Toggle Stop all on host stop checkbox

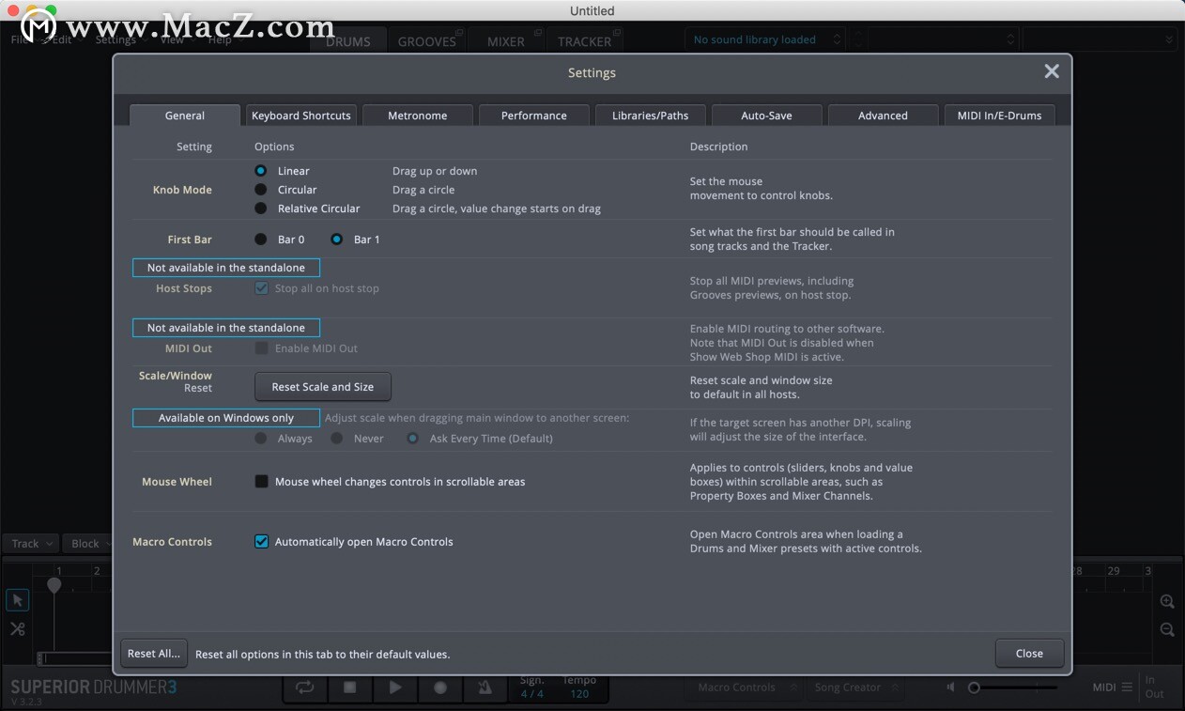pyautogui.click(x=262, y=288)
